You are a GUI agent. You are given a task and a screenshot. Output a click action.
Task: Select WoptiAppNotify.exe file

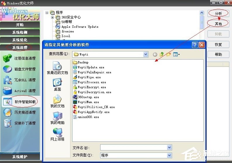pyautogui.click(x=91, y=112)
